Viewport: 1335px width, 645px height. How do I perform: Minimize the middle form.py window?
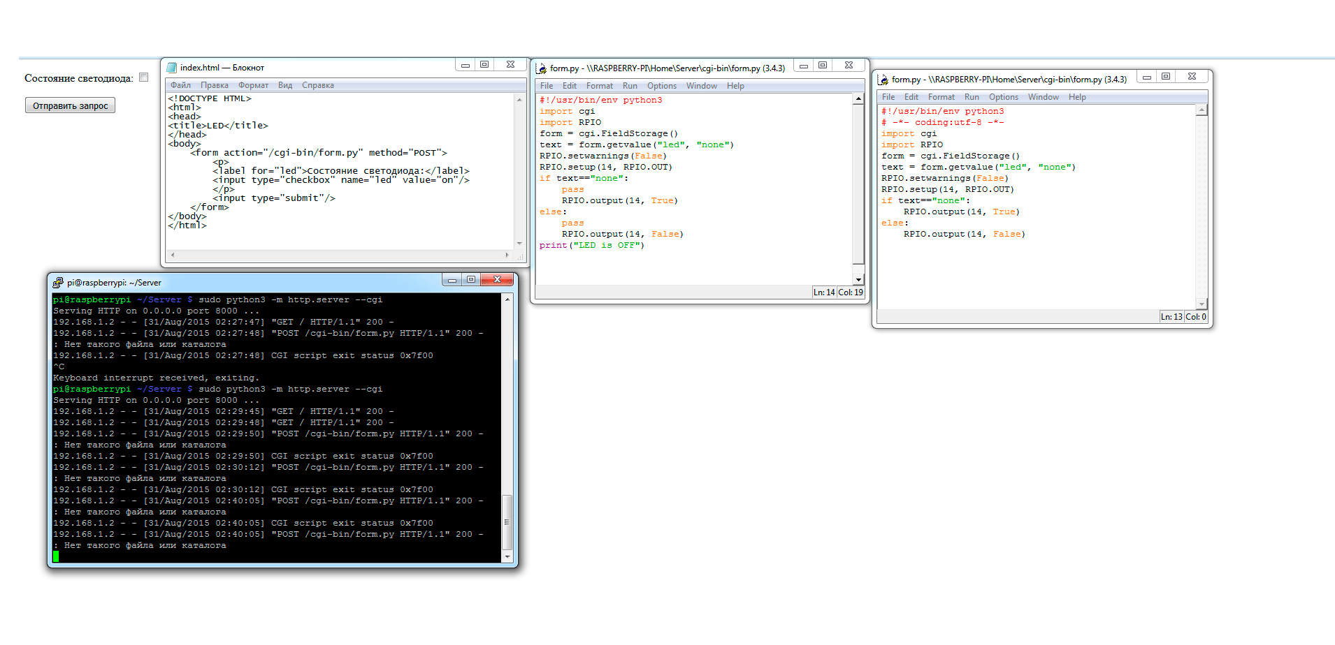coord(804,66)
